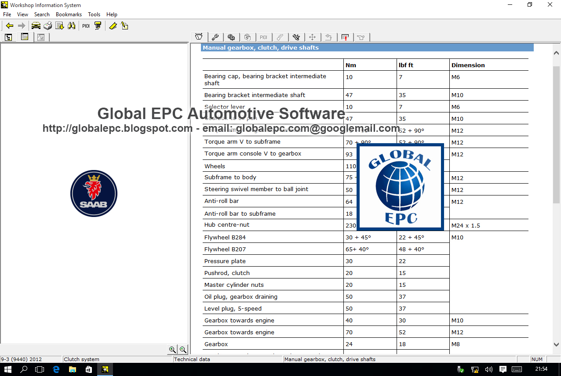Click status bar '9-3 (9440) 2012' entry
The width and height of the screenshot is (561, 376).
click(x=31, y=359)
